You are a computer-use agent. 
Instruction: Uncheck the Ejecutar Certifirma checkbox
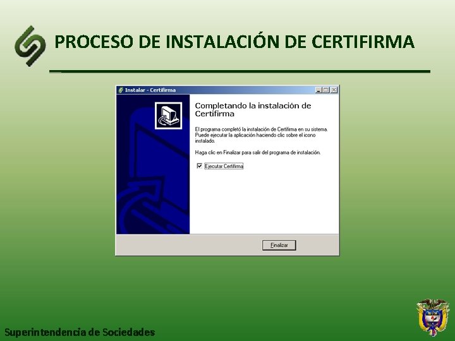(199, 166)
